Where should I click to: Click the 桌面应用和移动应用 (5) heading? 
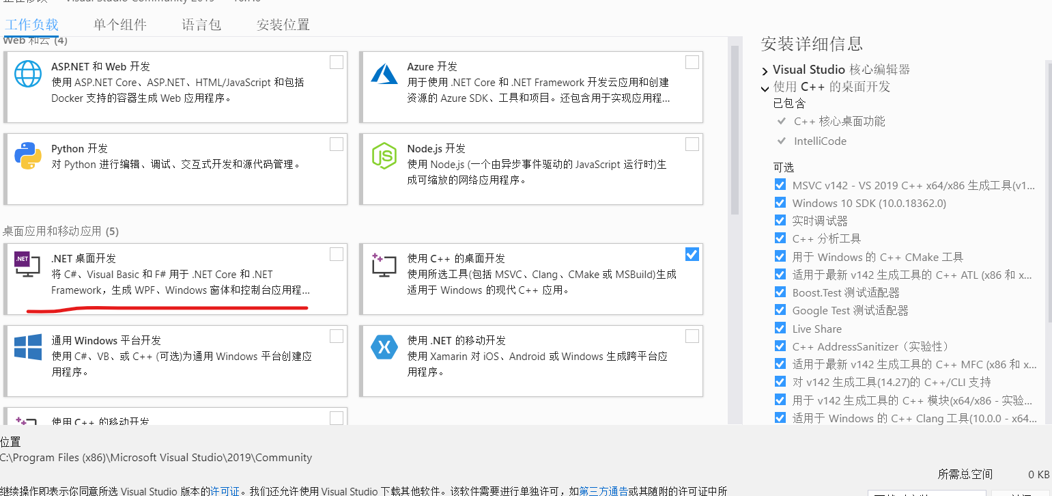pyautogui.click(x=61, y=232)
